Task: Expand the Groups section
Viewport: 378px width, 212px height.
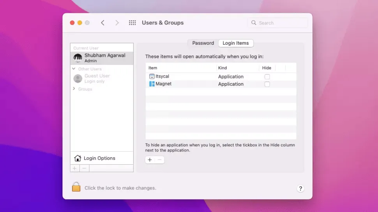Action: click(74, 89)
